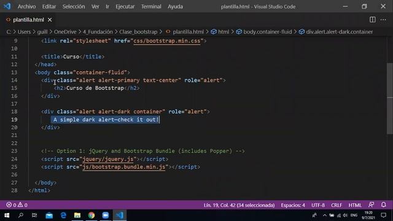Open the Terminal menu
Image resolution: width=393 pixels, height=221 pixels.
click(x=151, y=7)
